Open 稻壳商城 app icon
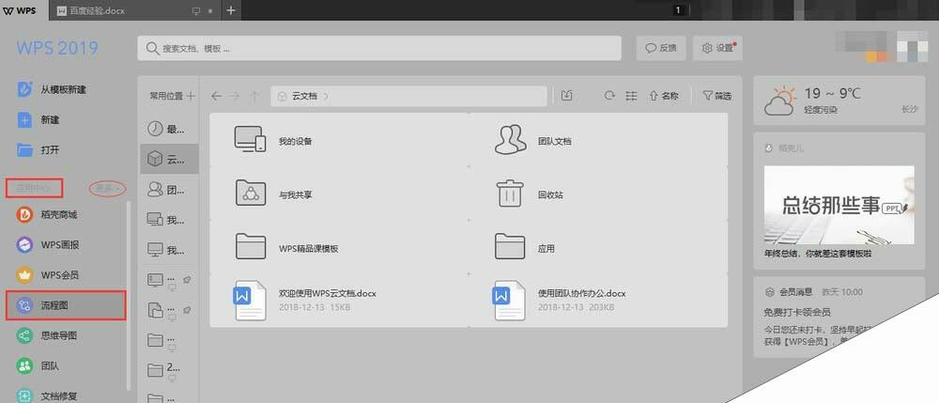Screen dimensions: 939x403 point(24,214)
